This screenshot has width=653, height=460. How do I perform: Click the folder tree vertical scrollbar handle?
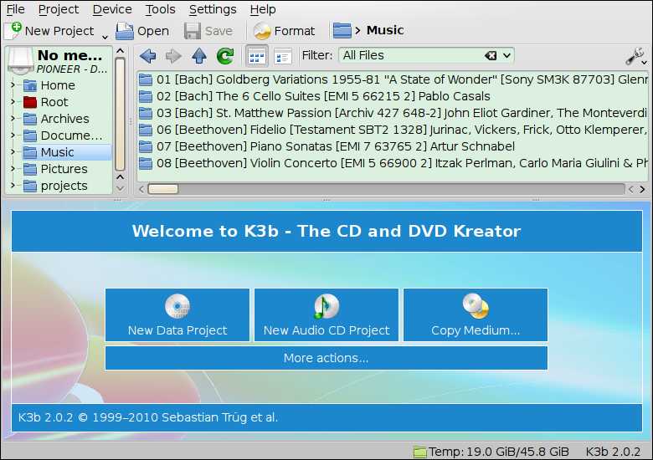point(120,115)
